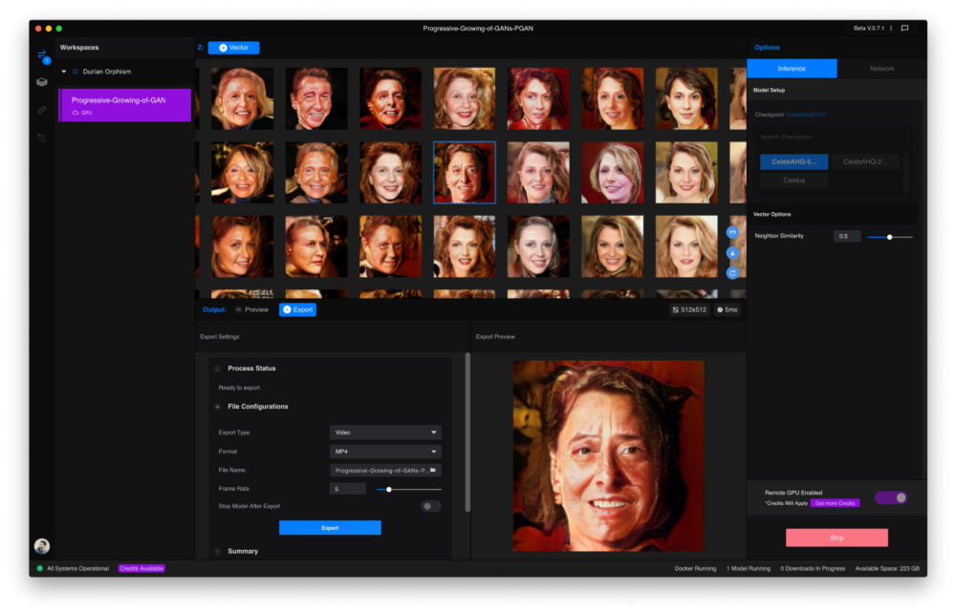Click Available Space: 223 GB text
Viewport: 956px width, 615px height.
point(887,568)
